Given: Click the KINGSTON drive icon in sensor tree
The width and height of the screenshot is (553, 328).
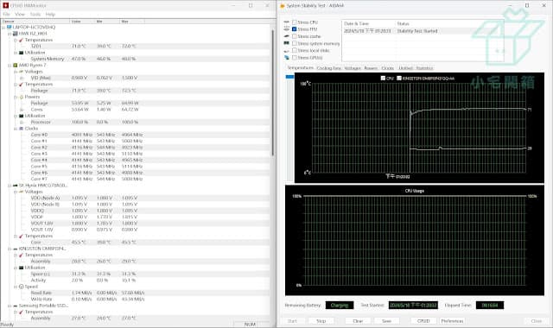Looking at the screenshot, I should [x=16, y=249].
